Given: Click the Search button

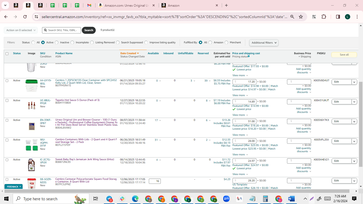Looking at the screenshot, I should pos(89,30).
